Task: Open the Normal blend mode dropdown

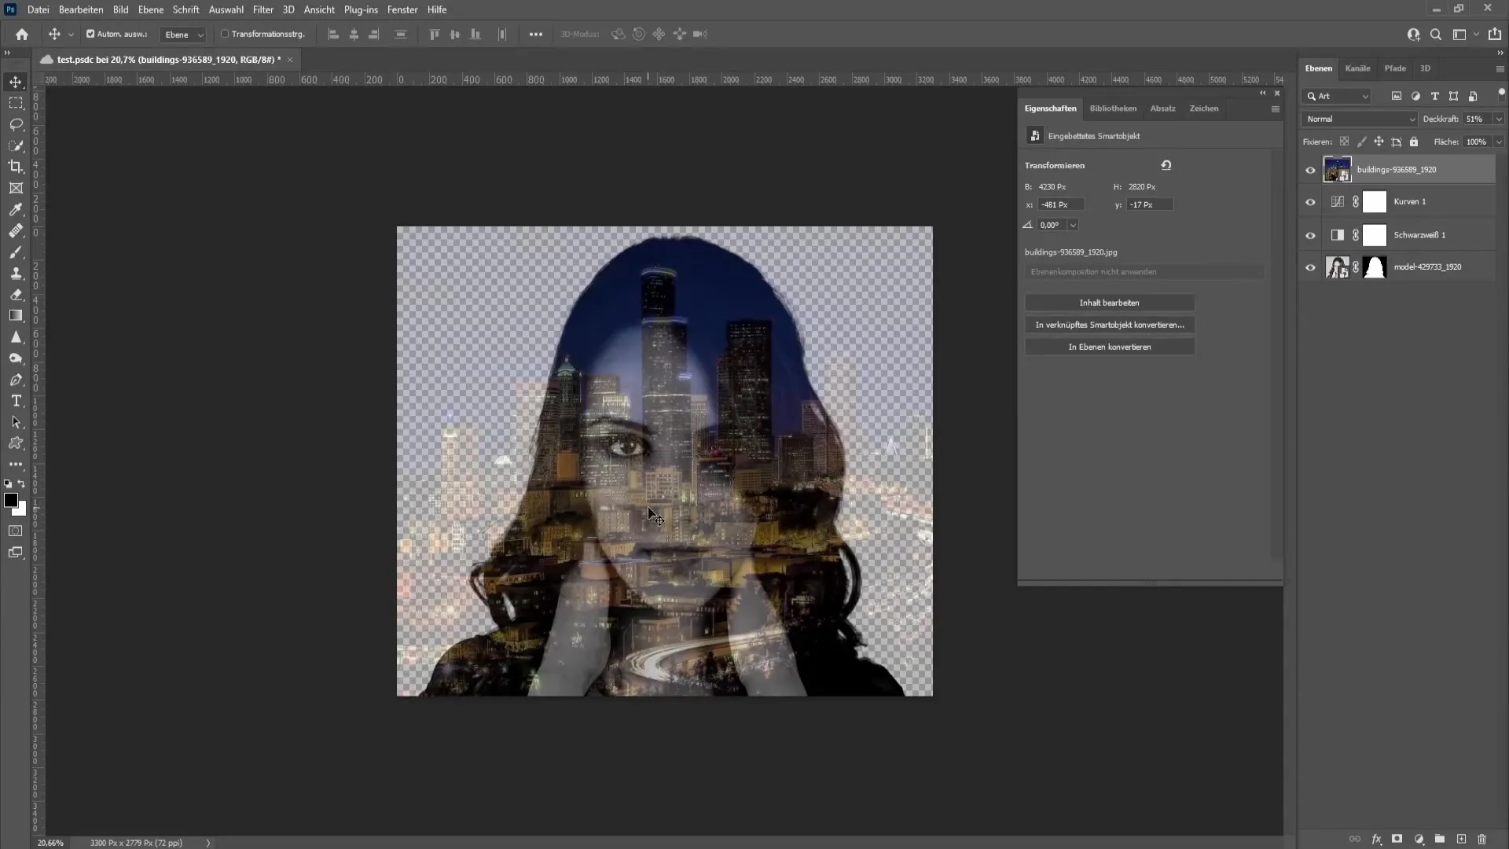Action: [1360, 119]
